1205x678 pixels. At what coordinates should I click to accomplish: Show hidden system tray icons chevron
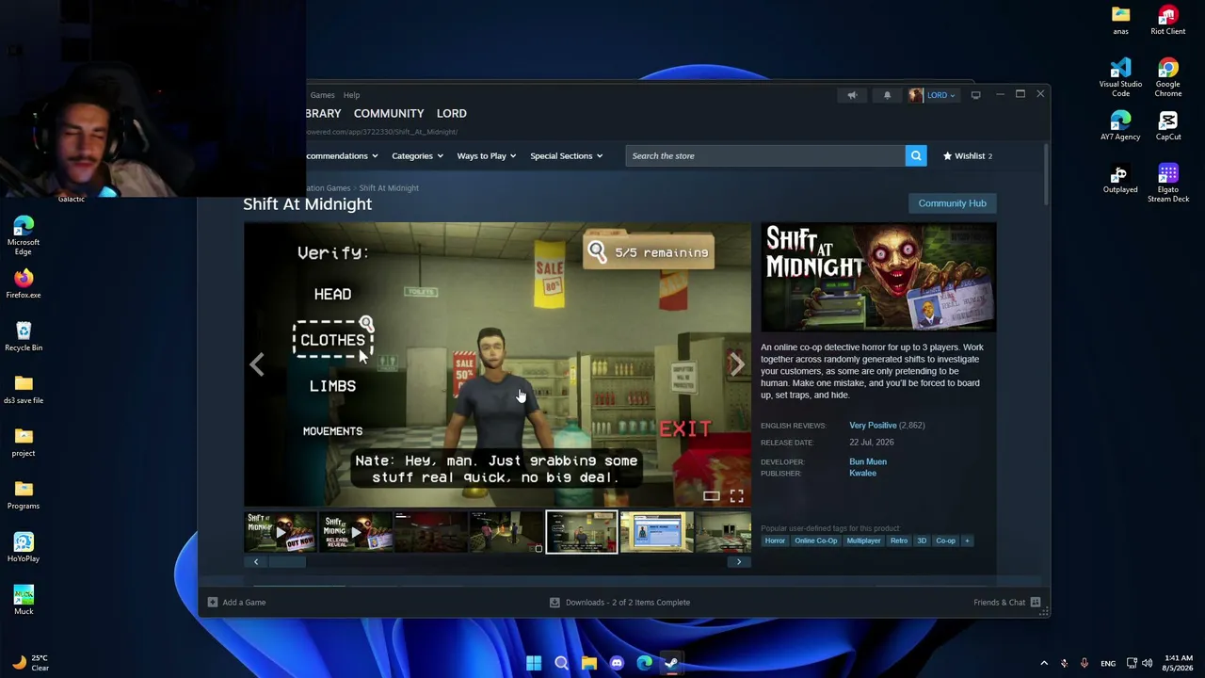pyautogui.click(x=1044, y=663)
